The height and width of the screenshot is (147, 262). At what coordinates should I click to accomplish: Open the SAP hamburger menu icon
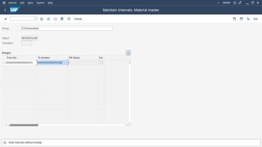tap(4, 3)
